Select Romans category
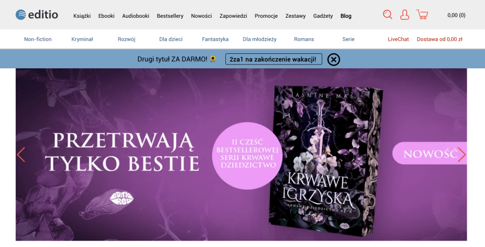 [304, 39]
